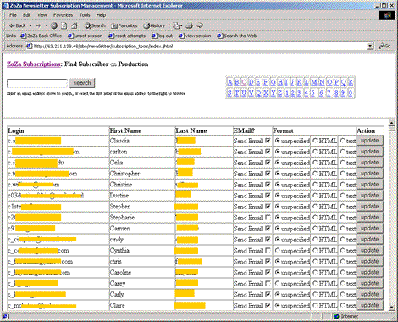Open the Search toolbar button
This screenshot has height=322, width=398.
[95, 25]
